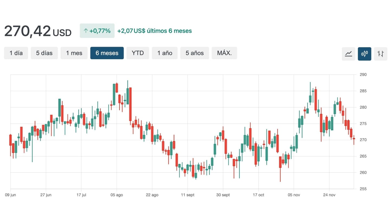Click the +2,07 US$ últimos 6 meses label
Screen dimensions: 390x219
pyautogui.click(x=154, y=31)
